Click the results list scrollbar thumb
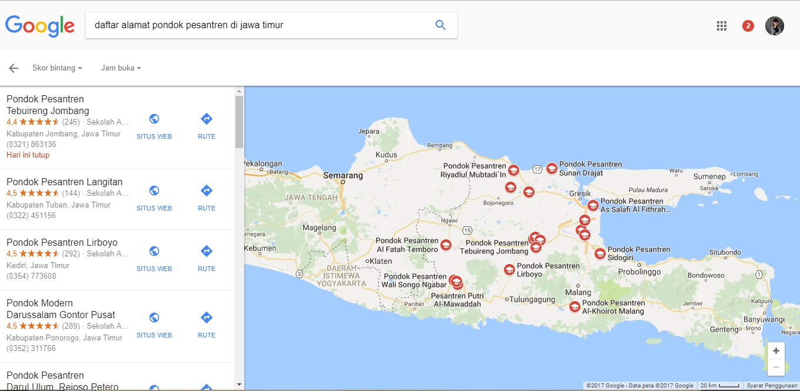Image resolution: width=800 pixels, height=391 pixels. point(239,122)
